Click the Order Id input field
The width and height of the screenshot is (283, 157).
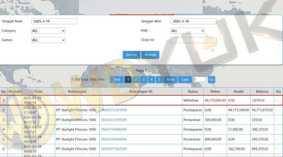193,40
